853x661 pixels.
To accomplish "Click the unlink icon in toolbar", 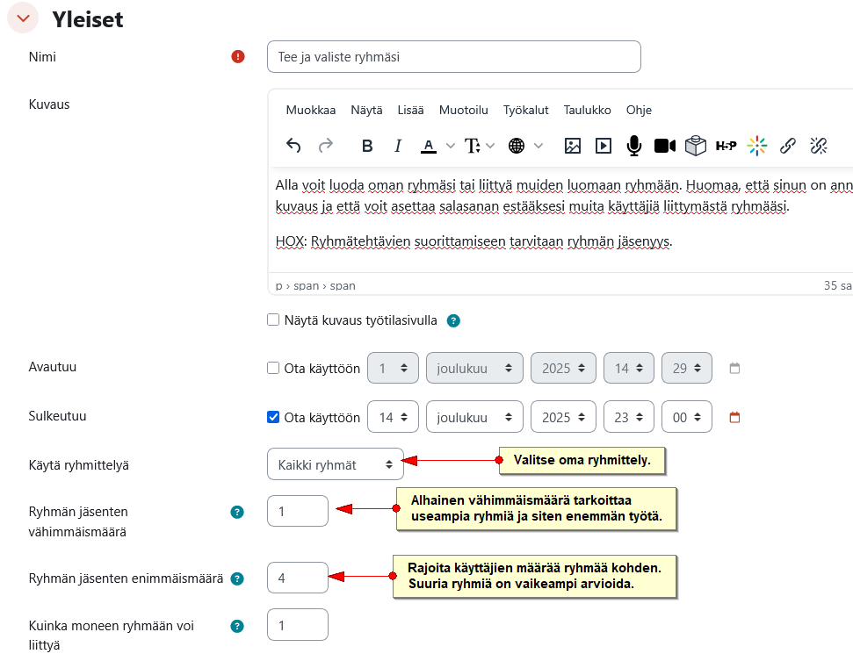I will tap(819, 146).
